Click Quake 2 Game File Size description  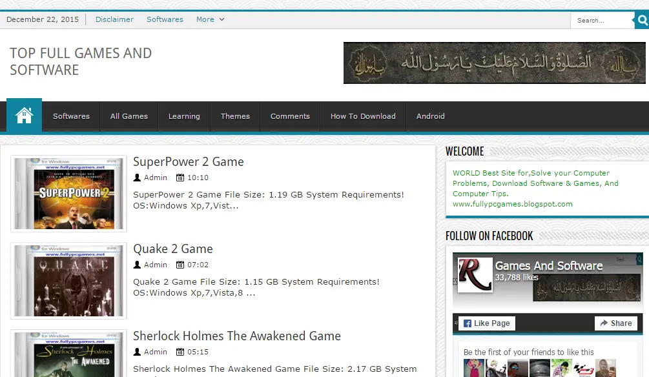(x=256, y=287)
